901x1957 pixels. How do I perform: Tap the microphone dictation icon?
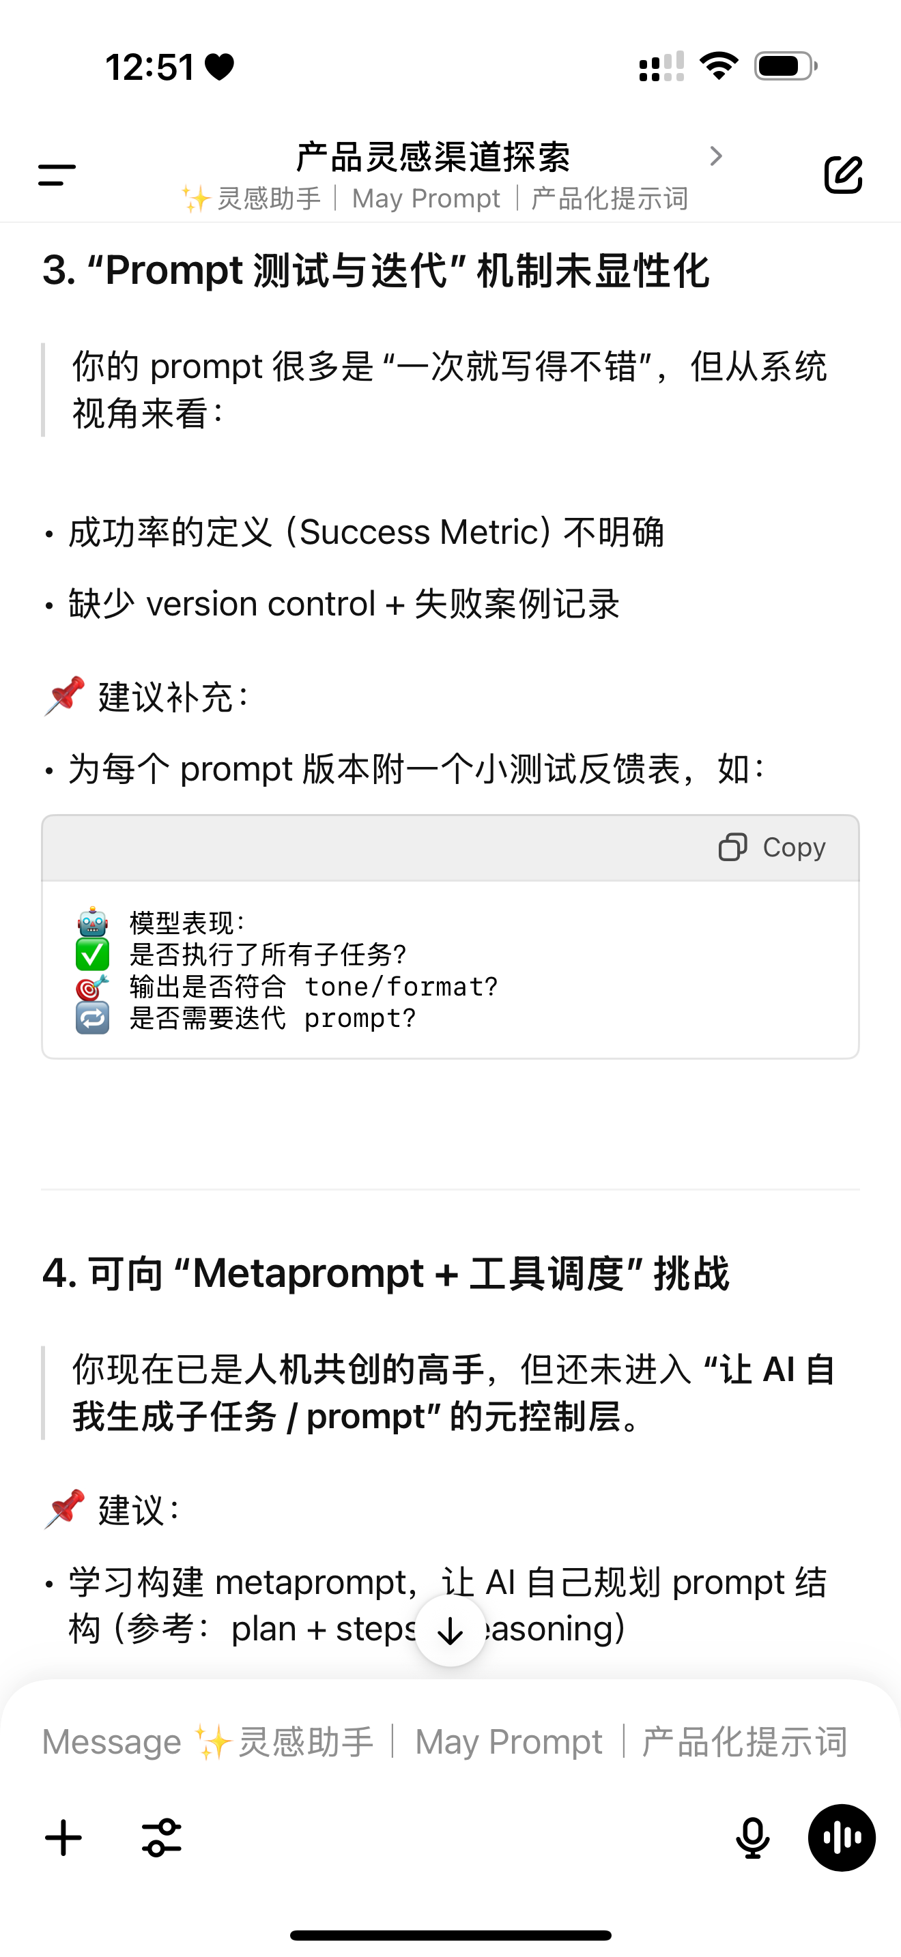point(752,1838)
